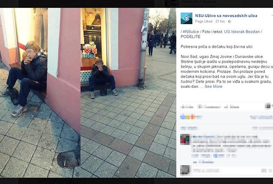
Task: Click the blurred gray avatar beside comment box
Action: (x=185, y=170)
